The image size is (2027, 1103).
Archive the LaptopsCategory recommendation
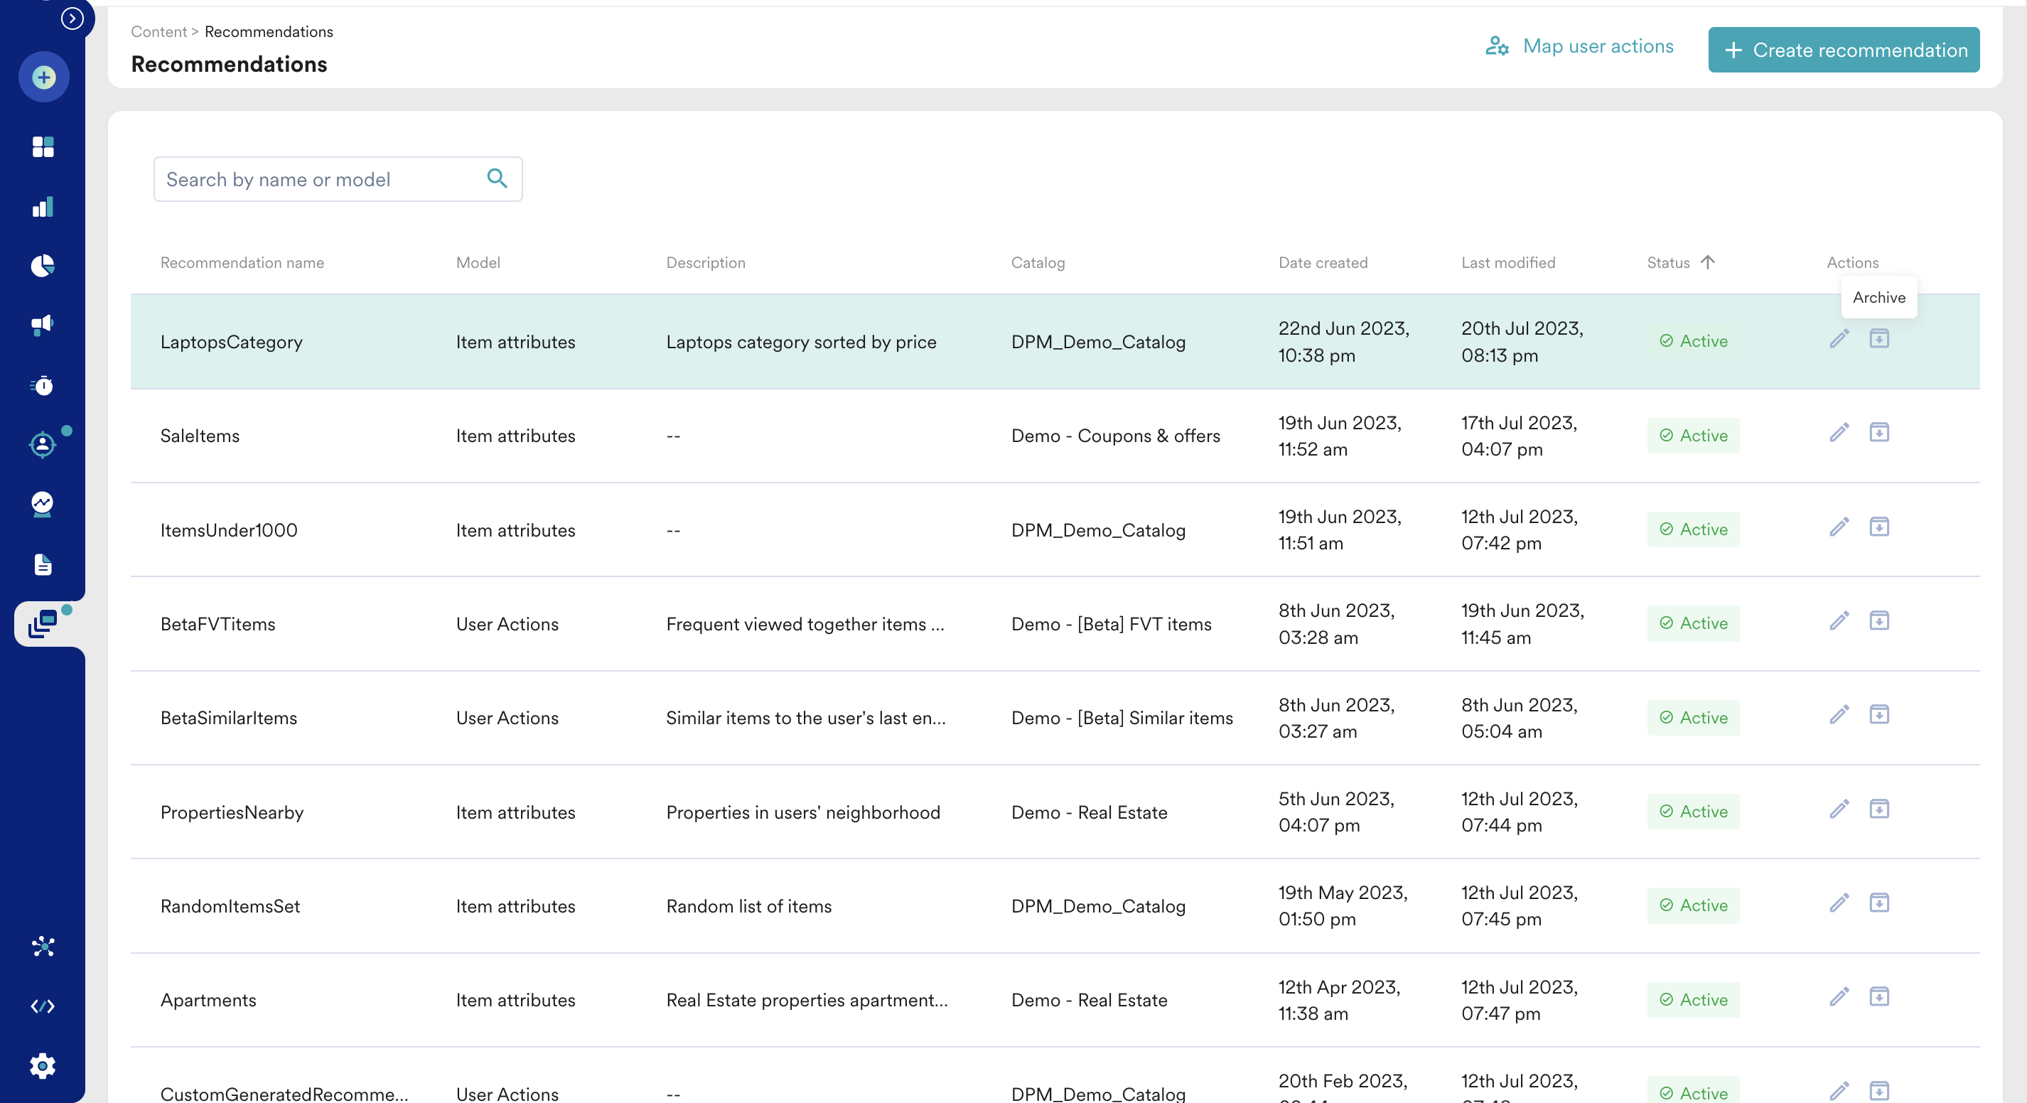1878,338
